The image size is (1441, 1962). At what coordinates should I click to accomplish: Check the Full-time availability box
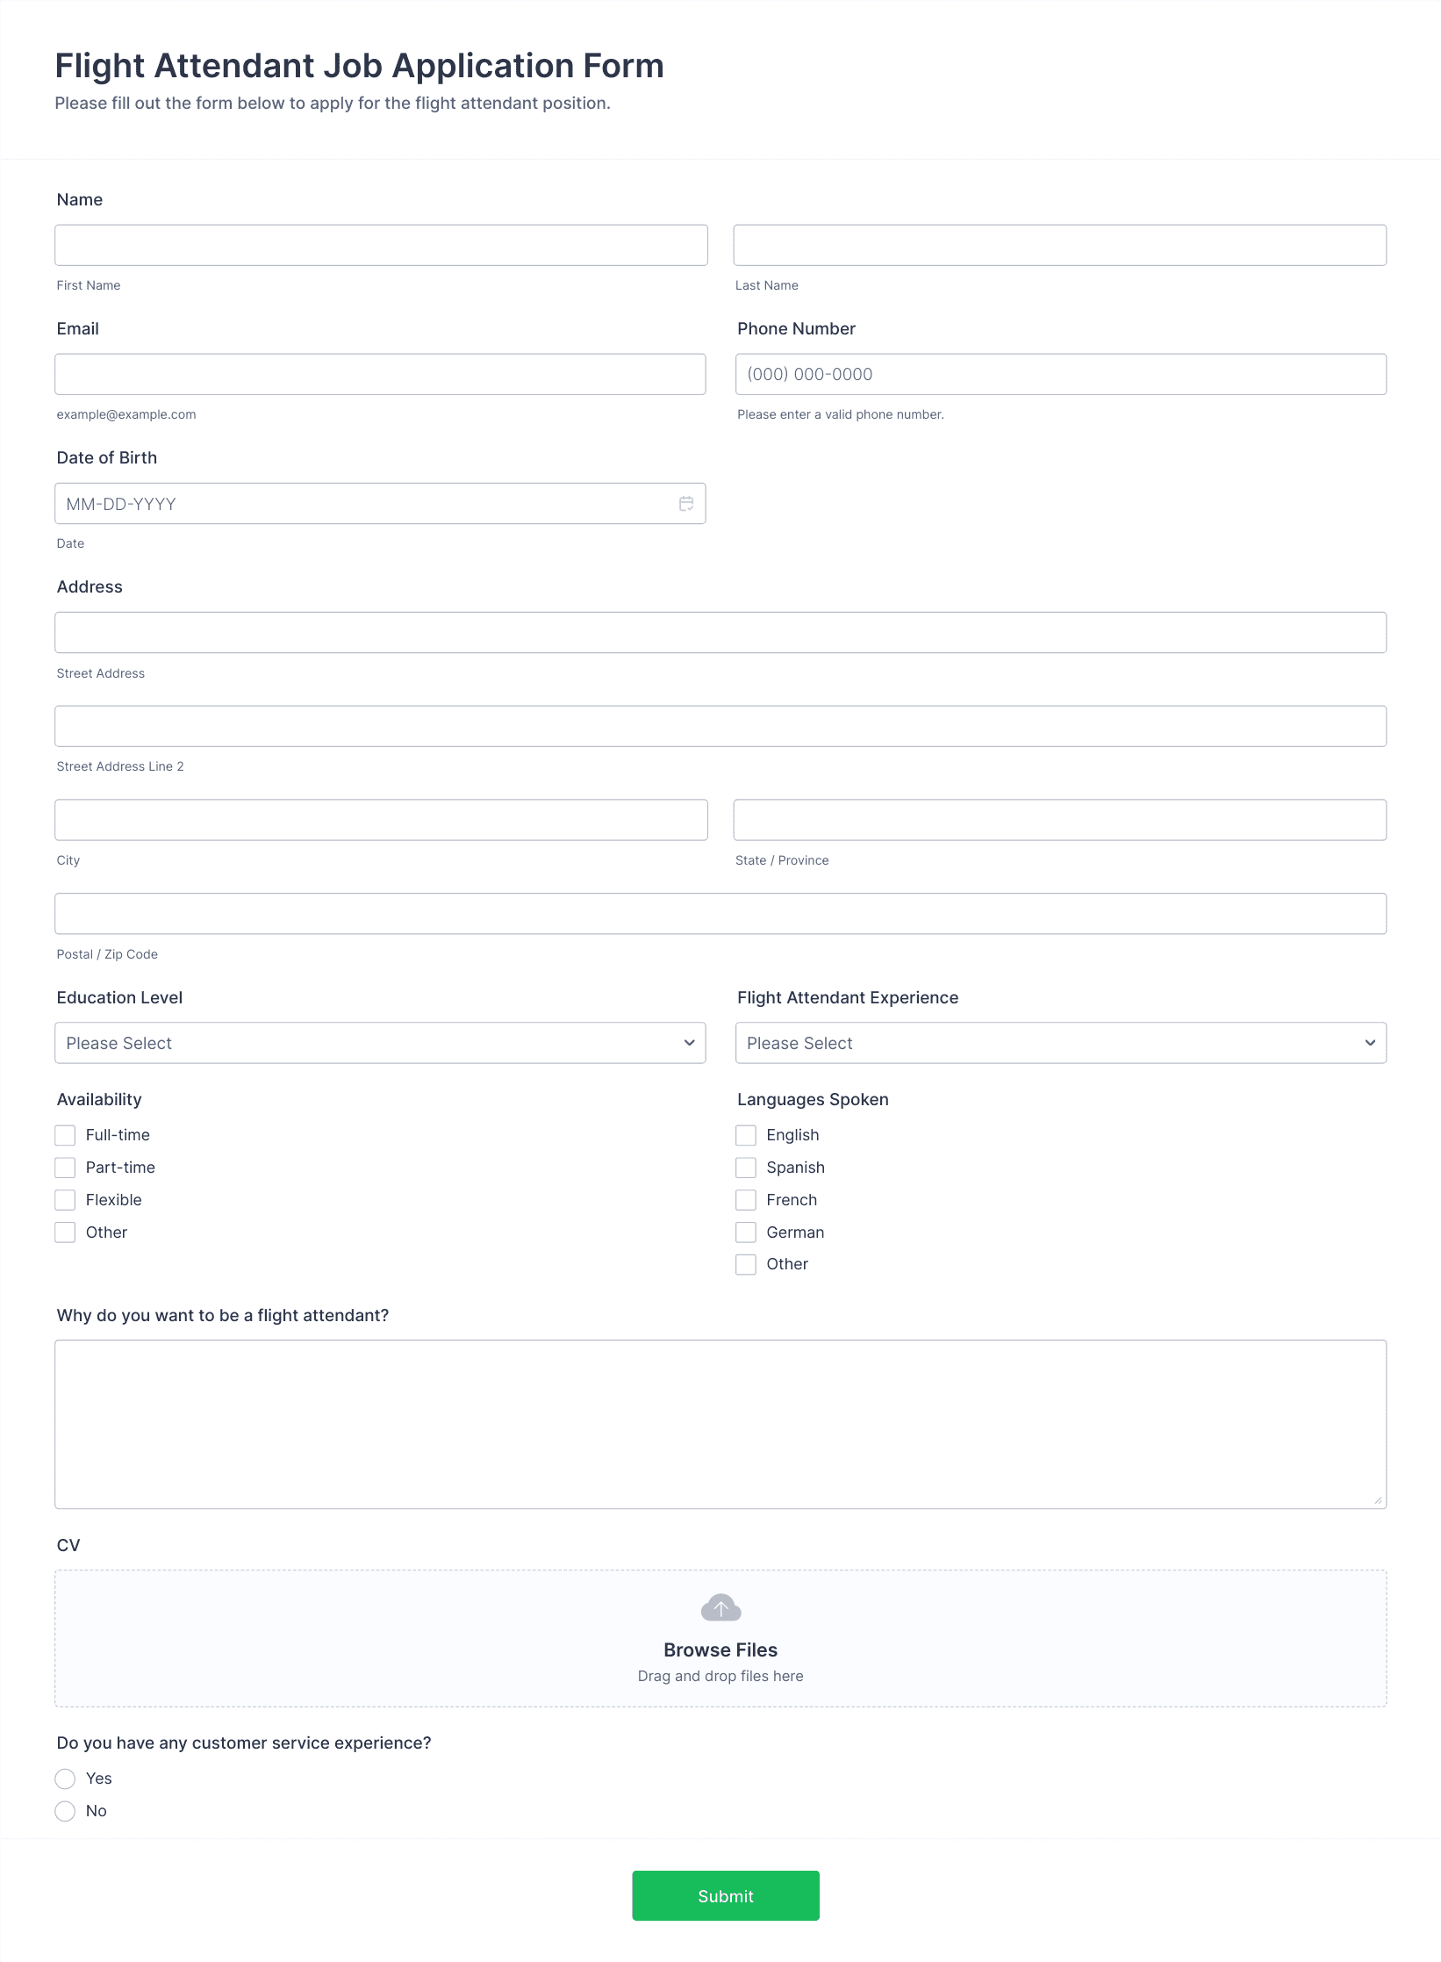65,1135
